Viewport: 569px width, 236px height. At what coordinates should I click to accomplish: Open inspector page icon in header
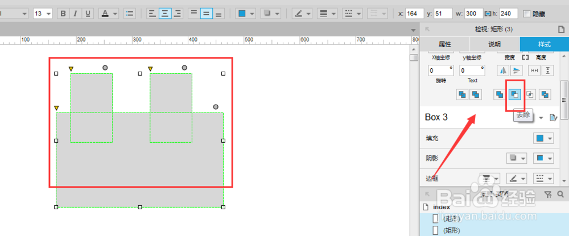coord(561,30)
